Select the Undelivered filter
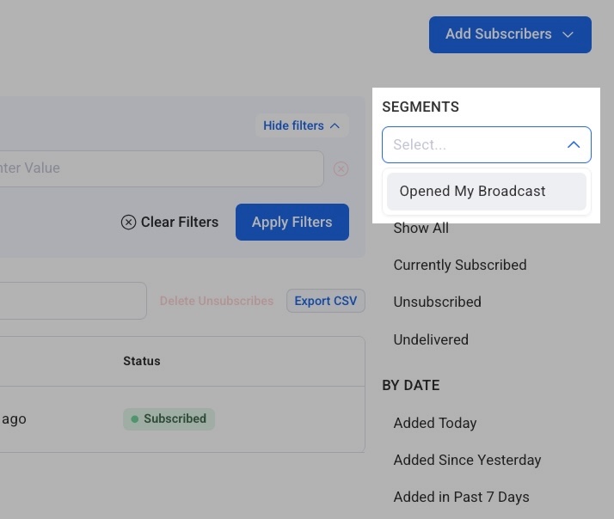Image resolution: width=614 pixels, height=519 pixels. point(431,339)
